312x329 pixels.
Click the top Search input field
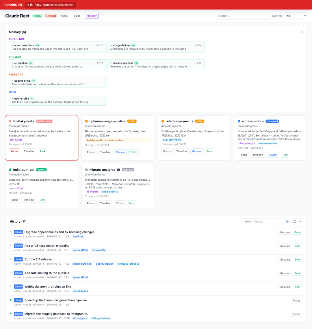point(242,16)
